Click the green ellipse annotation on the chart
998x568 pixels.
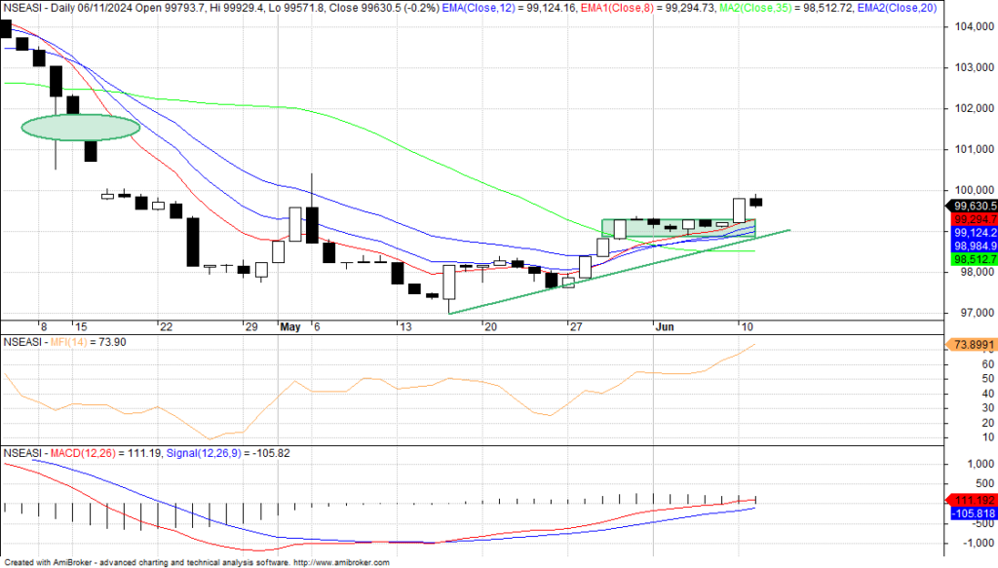point(81,127)
